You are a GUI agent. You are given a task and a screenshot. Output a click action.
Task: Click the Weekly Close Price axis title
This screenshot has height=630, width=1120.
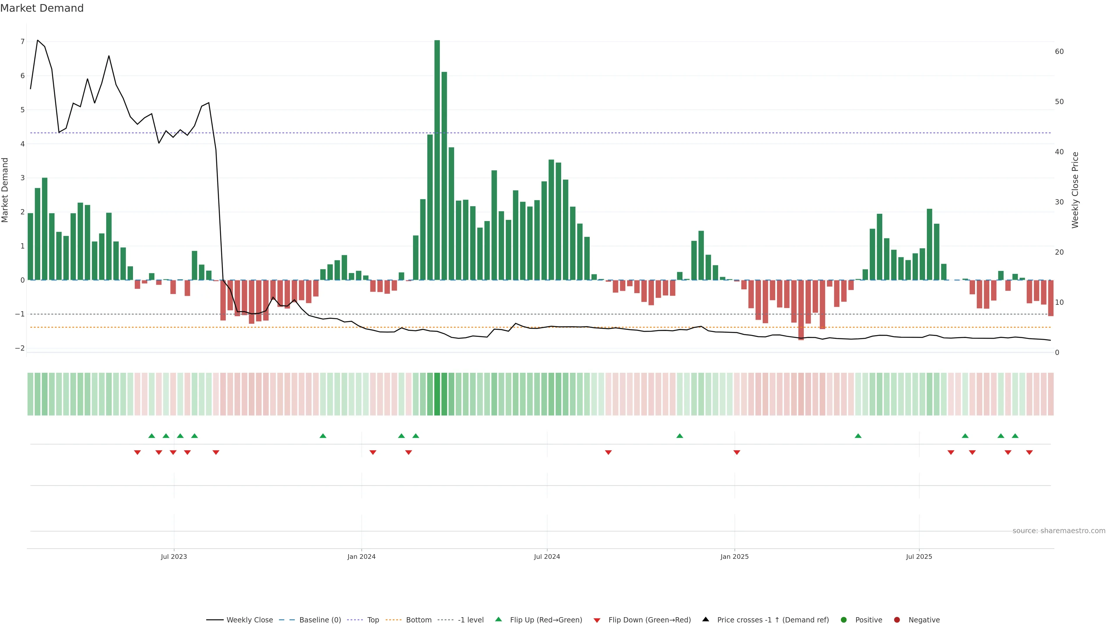tap(1075, 190)
